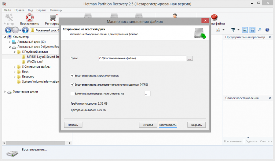
Task: Click the Назад button
Action: 148,125
